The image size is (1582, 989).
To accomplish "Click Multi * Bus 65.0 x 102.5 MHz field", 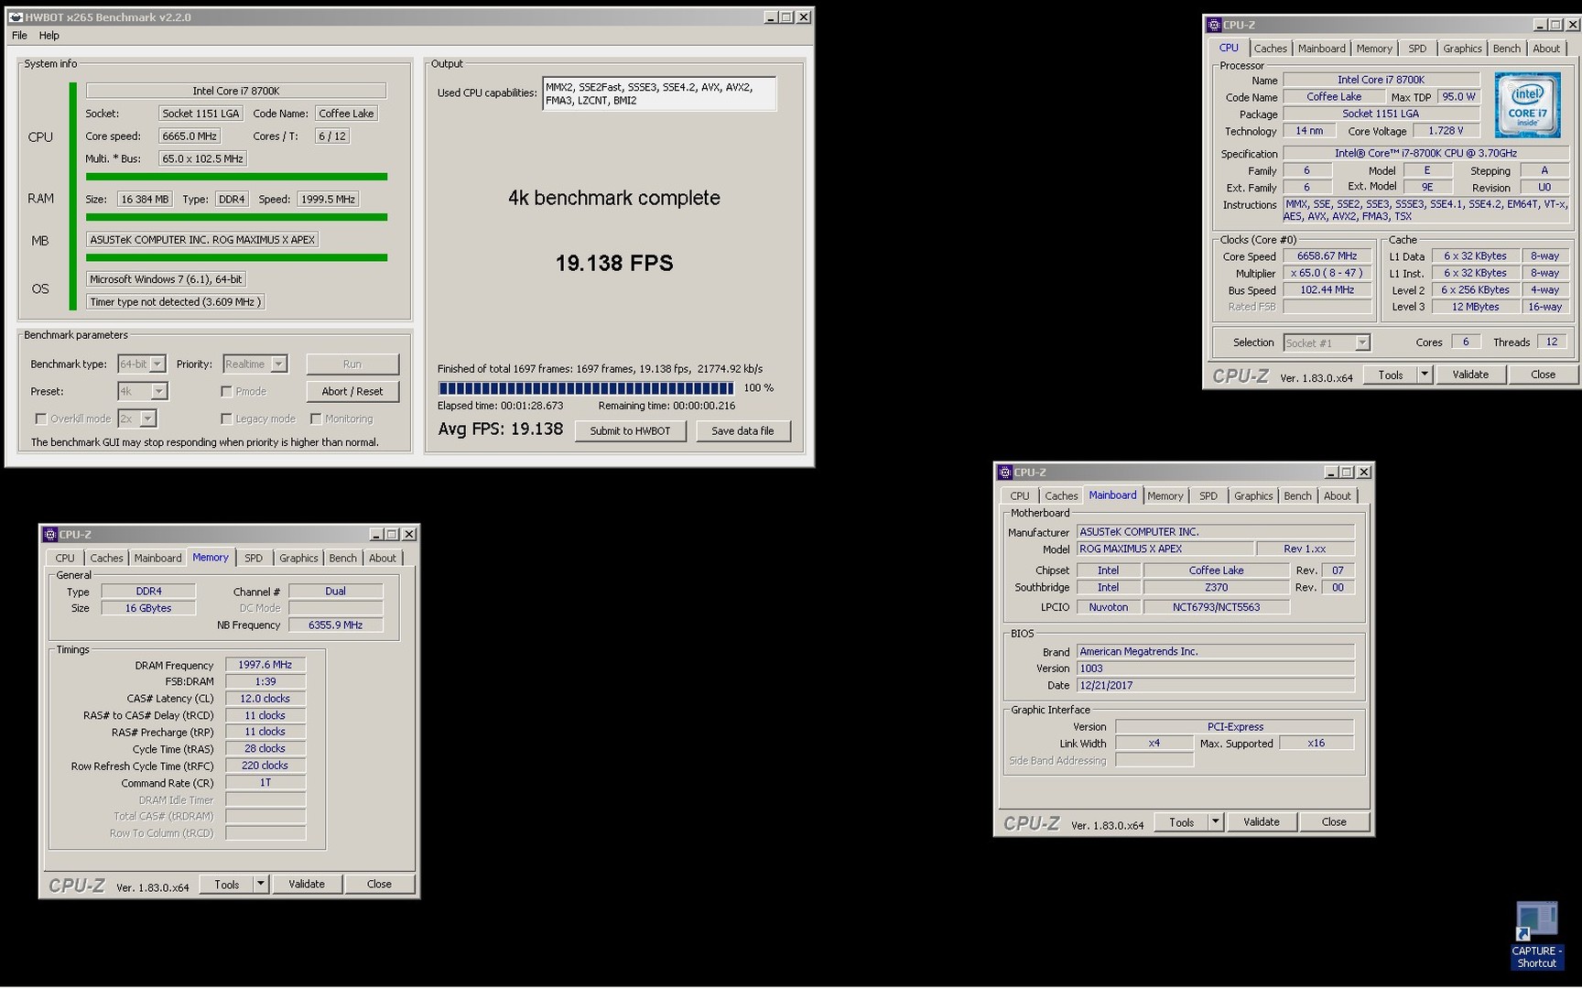I will click(202, 159).
